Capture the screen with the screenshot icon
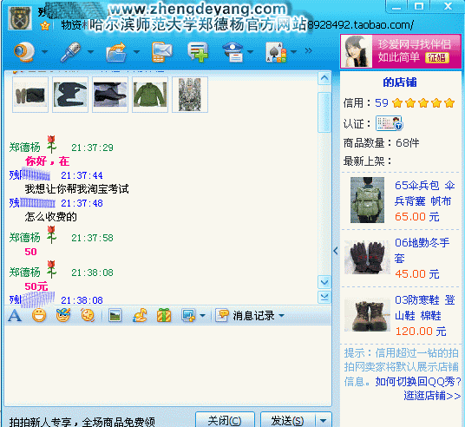This screenshot has width=465, height=427. (188, 315)
